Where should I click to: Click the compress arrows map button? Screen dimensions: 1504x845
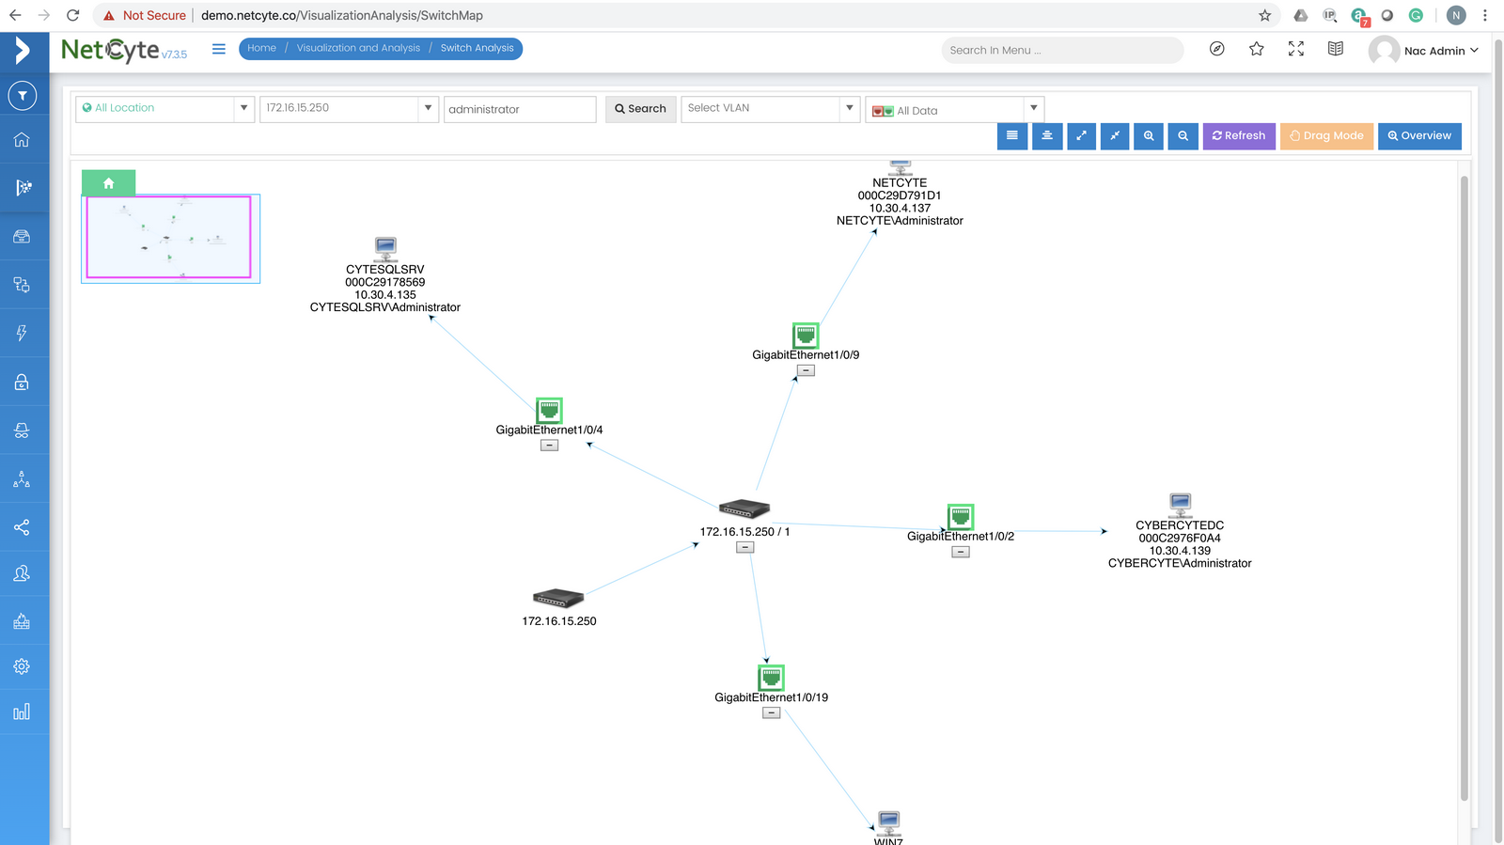pos(1115,136)
